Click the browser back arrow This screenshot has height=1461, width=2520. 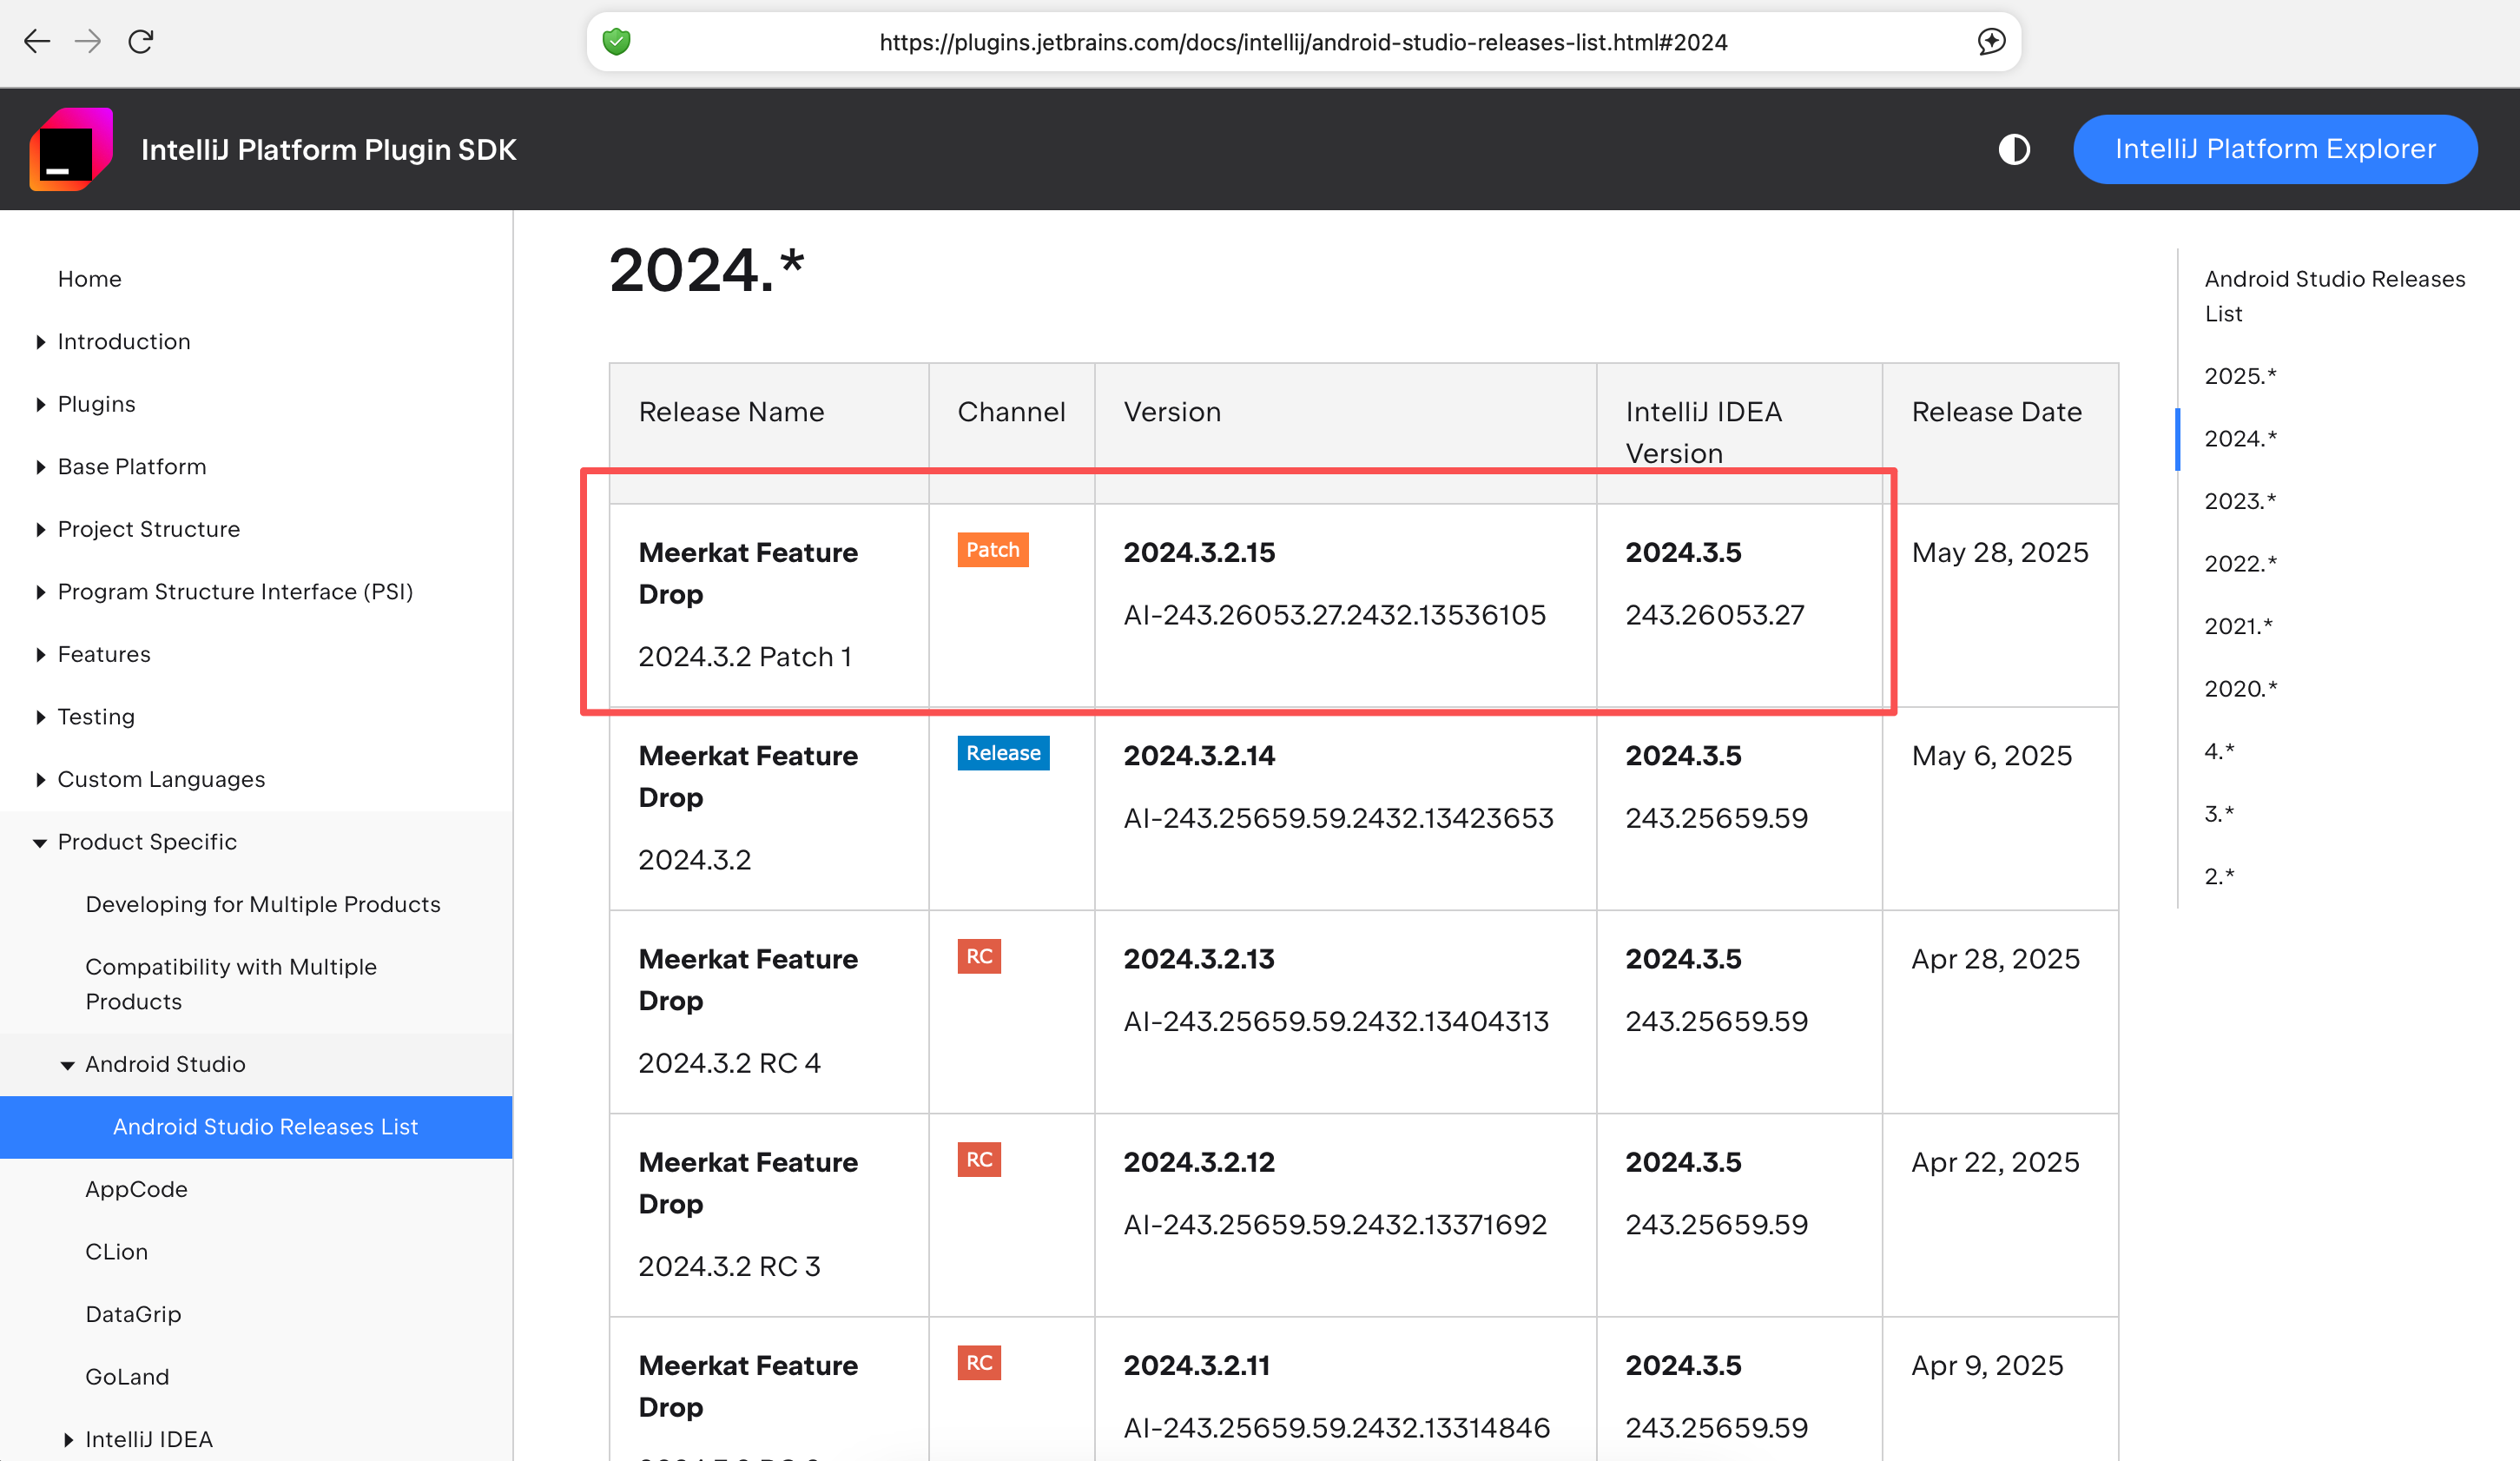[37, 41]
